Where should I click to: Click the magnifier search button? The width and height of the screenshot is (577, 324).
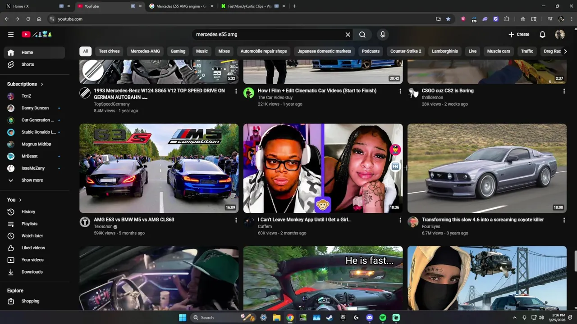(362, 34)
